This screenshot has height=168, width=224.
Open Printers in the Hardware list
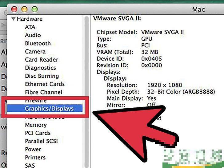(x=35, y=158)
